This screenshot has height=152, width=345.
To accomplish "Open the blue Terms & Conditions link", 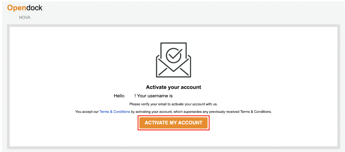I will point(115,112).
